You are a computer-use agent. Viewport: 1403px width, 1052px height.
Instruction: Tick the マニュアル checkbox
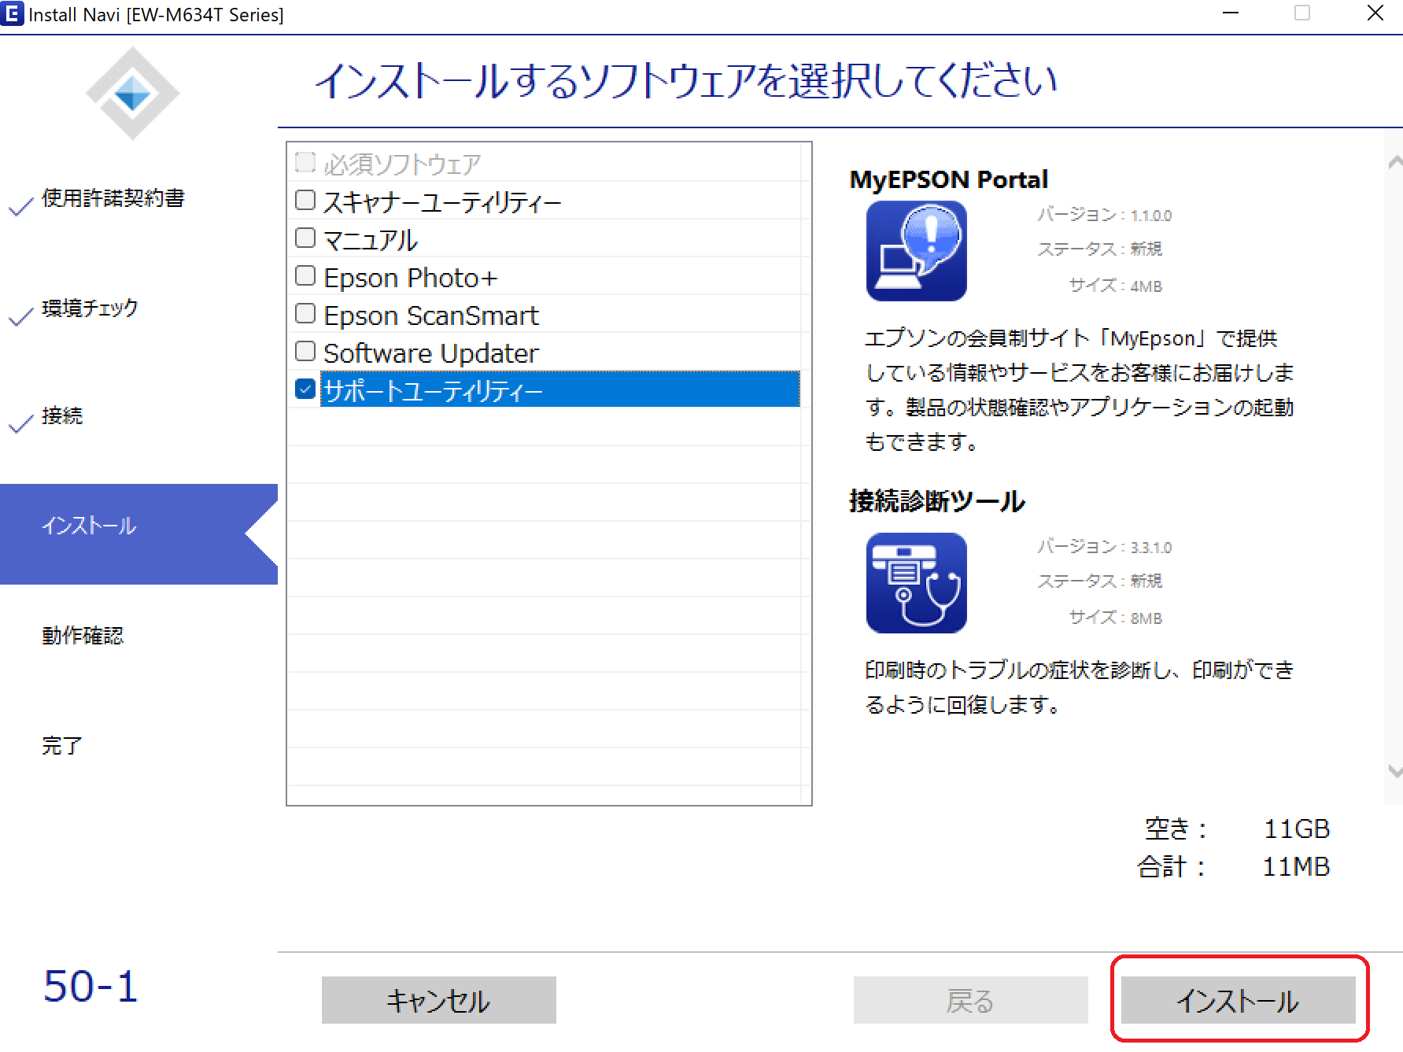point(305,238)
